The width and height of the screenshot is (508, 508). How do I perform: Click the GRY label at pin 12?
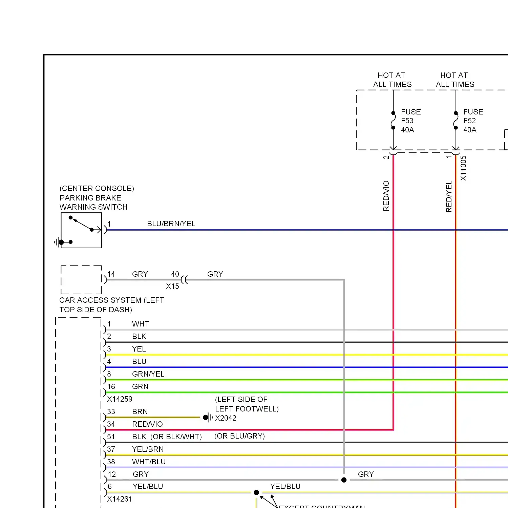point(141,474)
